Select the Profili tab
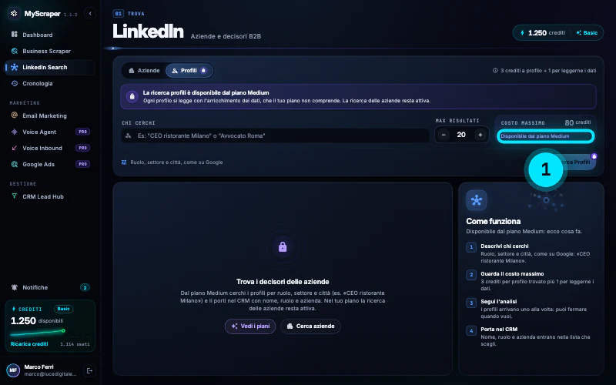616x385 pixels. coord(189,71)
